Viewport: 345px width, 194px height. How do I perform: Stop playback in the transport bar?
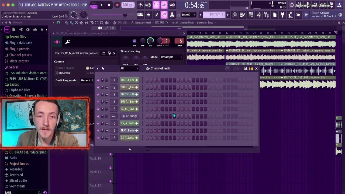[x=109, y=5]
